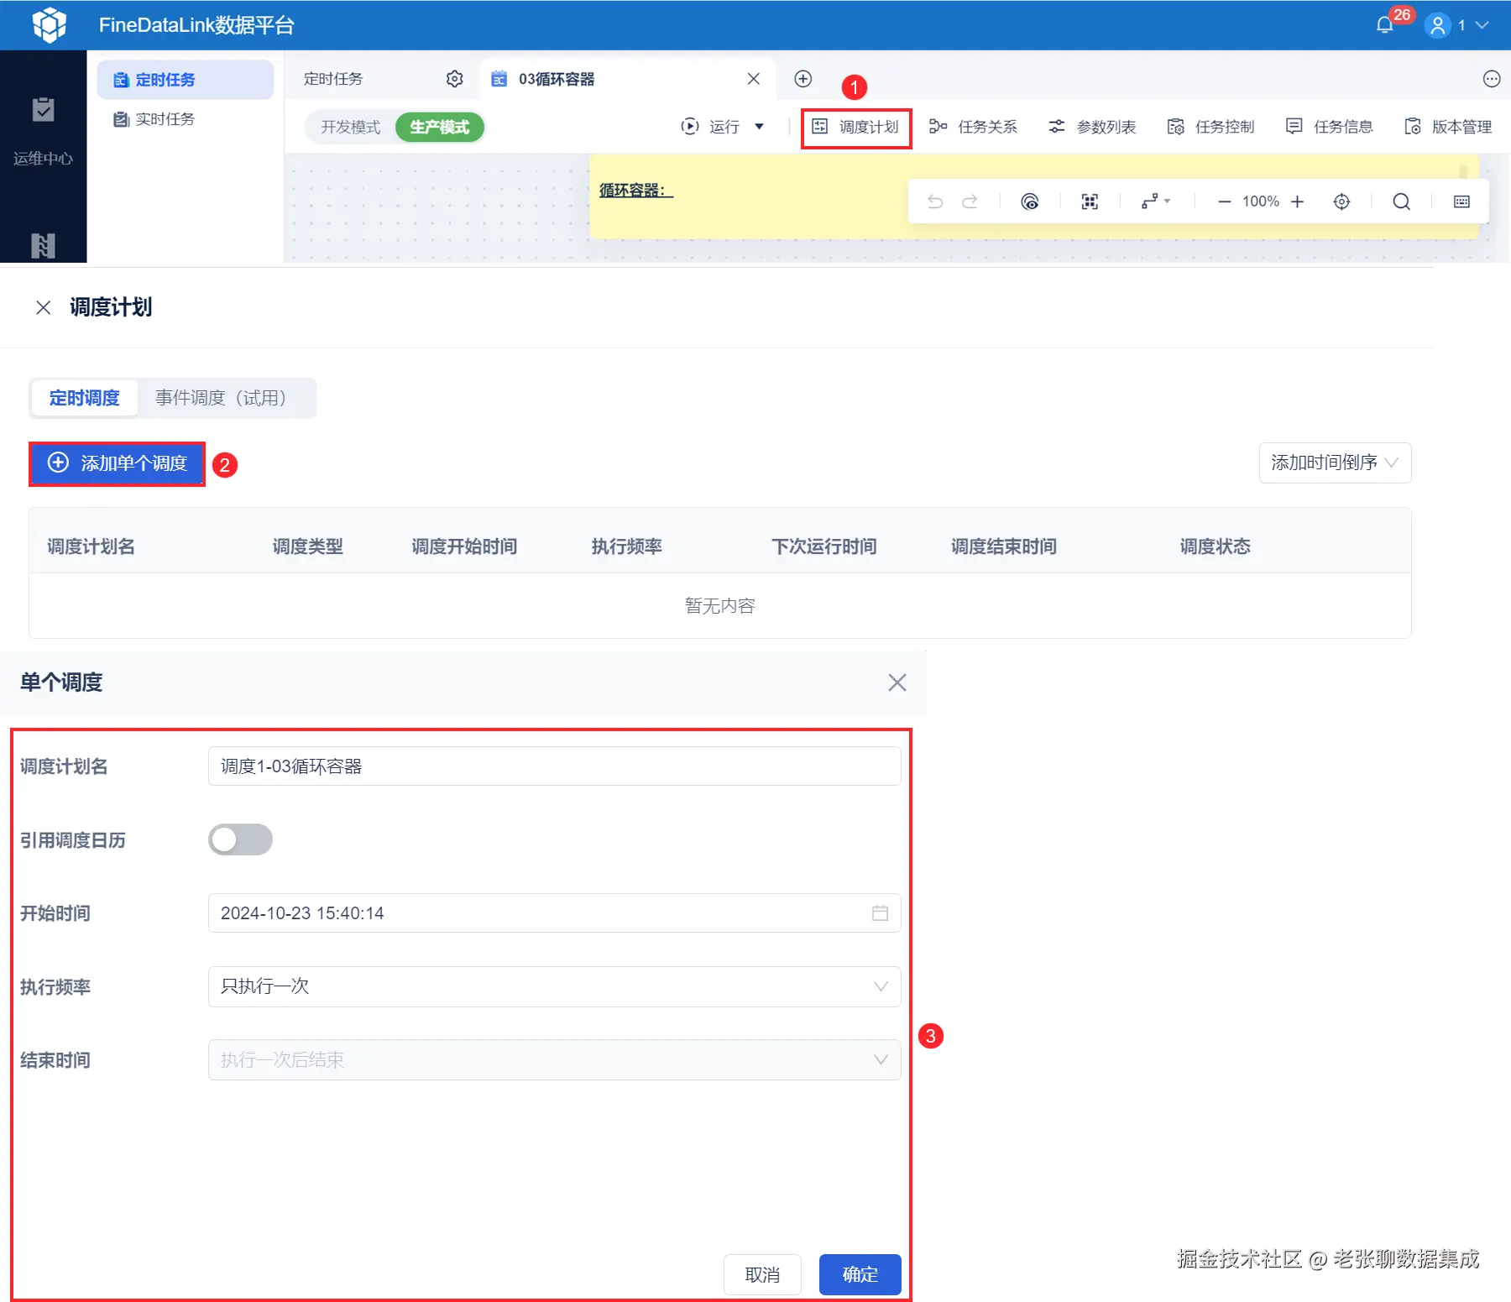Select the 事件调度（试用） tab
This screenshot has height=1302, width=1511.
tap(225, 398)
